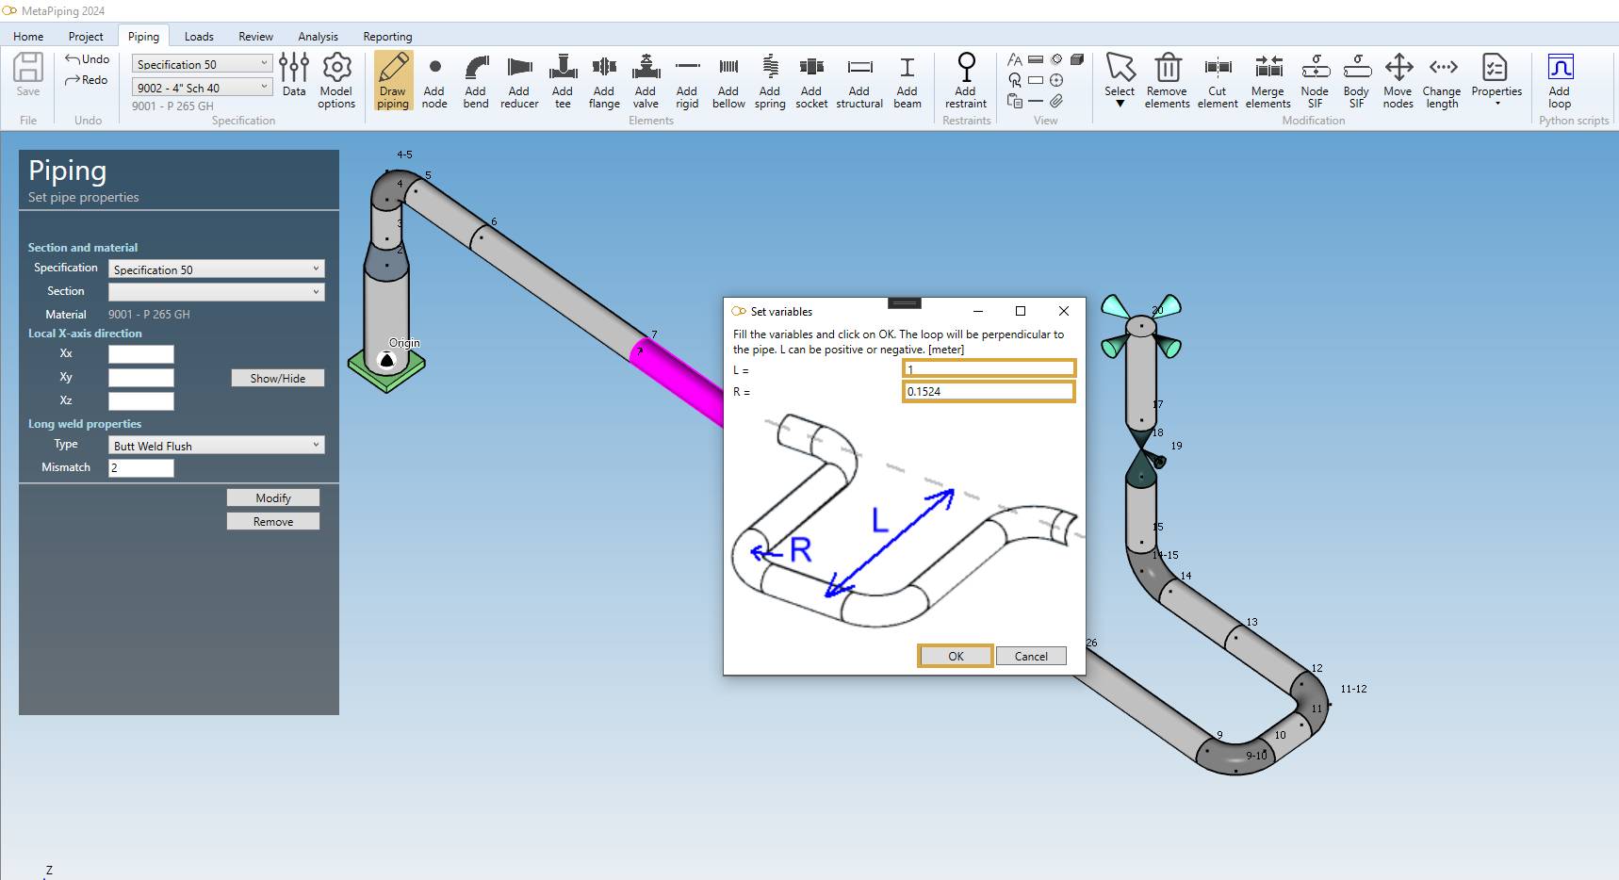Image resolution: width=1619 pixels, height=880 pixels.
Task: Switch to the Analysis tab
Action: point(318,37)
